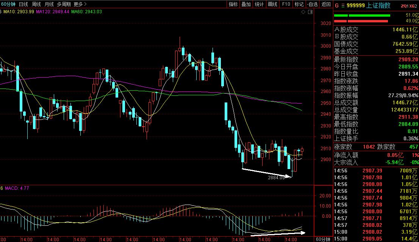Click stock code 999999
The width and height of the screenshot is (419, 242).
(355, 6)
